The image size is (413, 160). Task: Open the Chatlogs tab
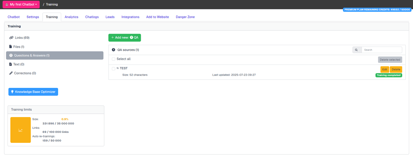92,17
